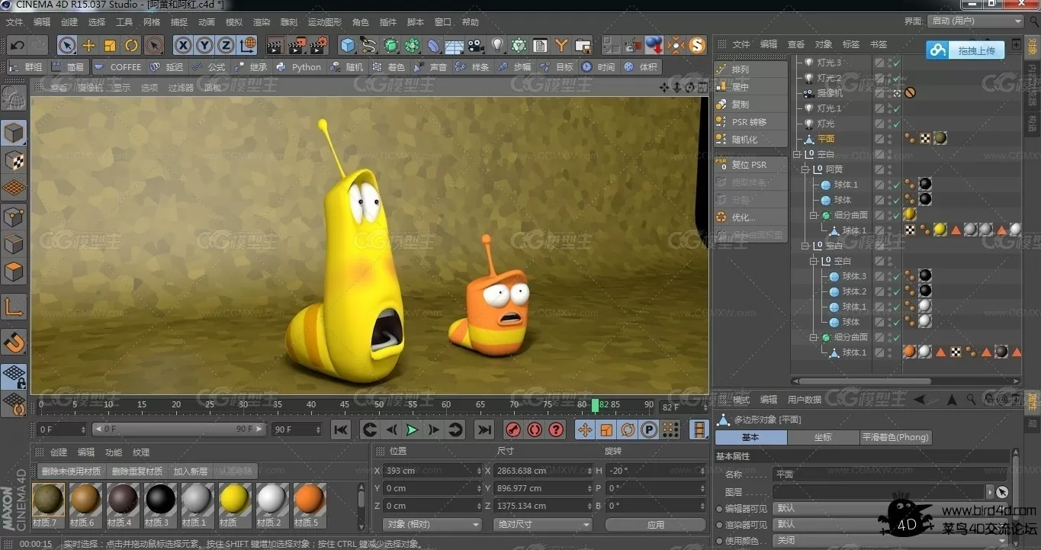
Task: Toggle 灯光.3 enabled checkmark
Action: 897,63
